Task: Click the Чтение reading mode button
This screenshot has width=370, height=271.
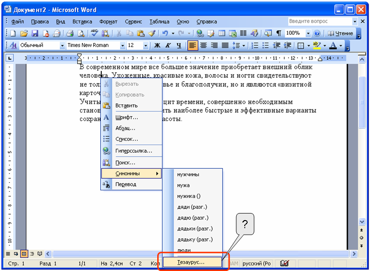Action: coord(340,33)
